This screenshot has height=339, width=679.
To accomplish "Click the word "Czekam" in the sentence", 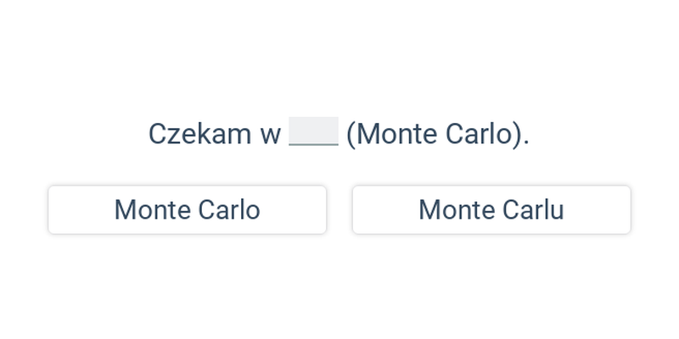I will pos(199,134).
